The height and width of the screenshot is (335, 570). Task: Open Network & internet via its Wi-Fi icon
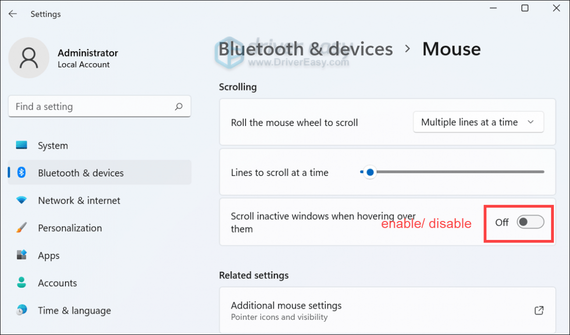click(x=21, y=200)
